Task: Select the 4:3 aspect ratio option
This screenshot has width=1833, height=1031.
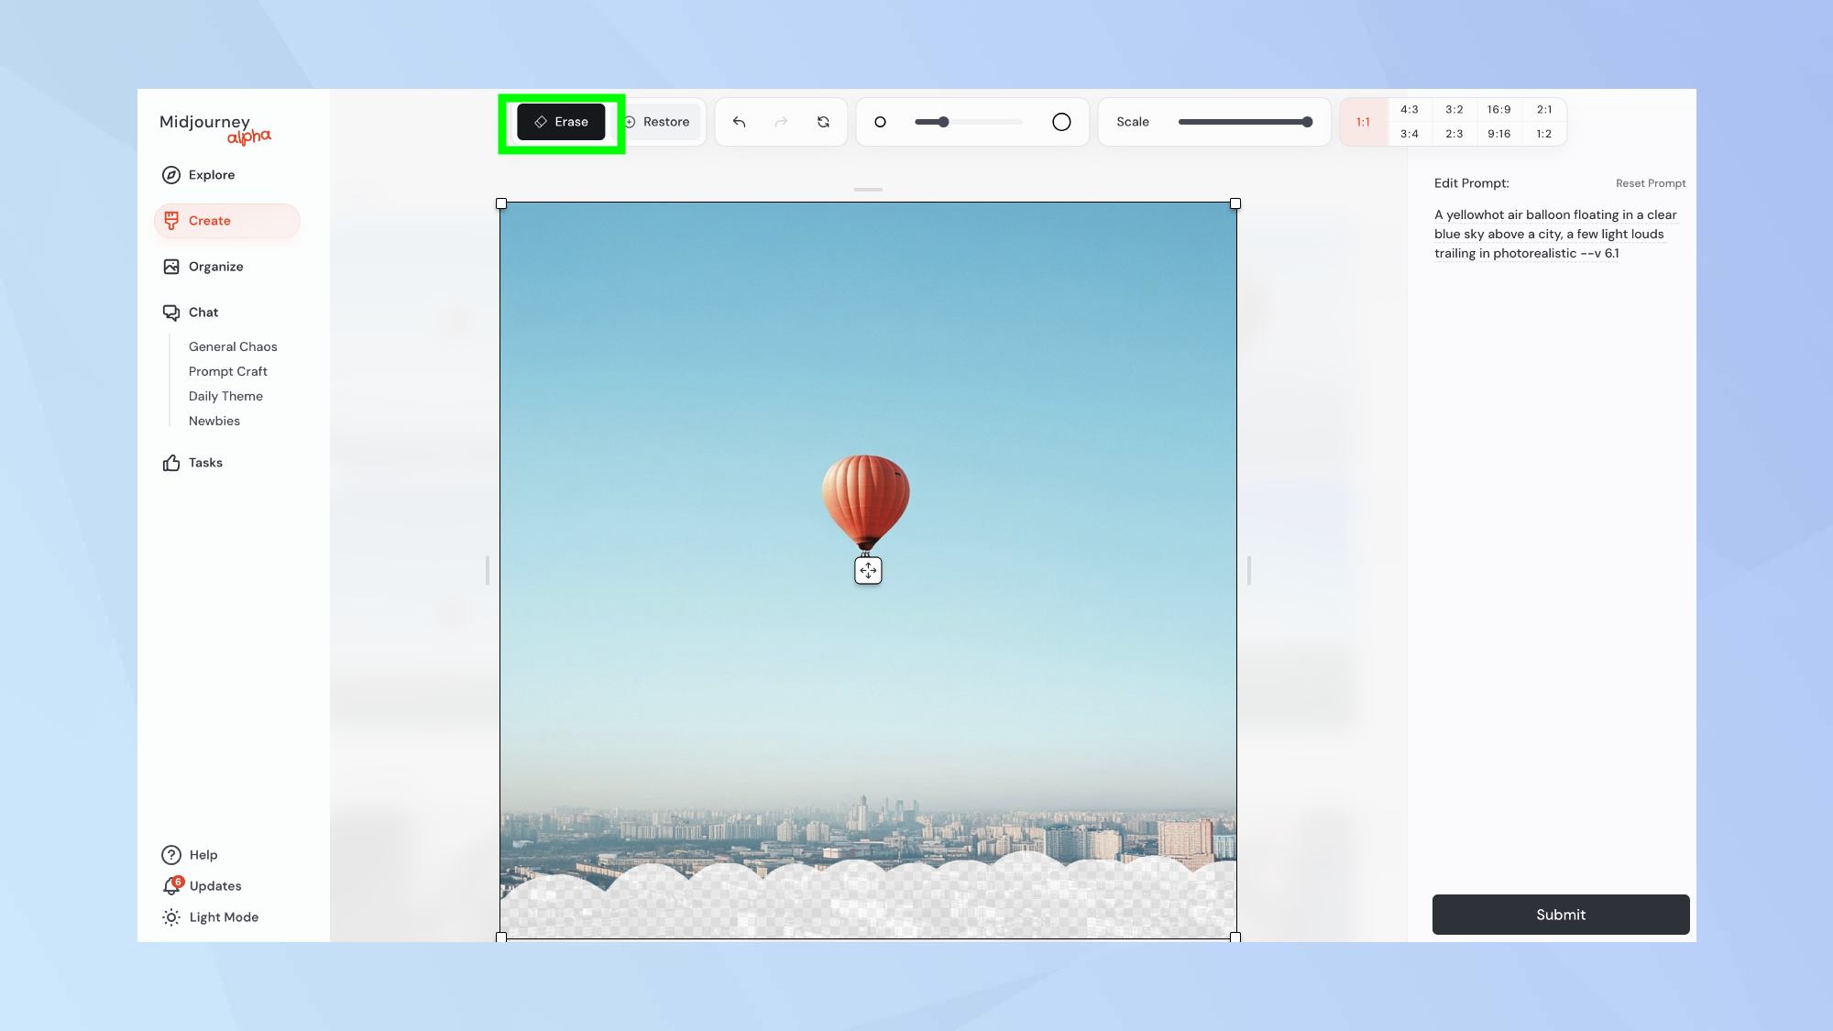Action: click(x=1409, y=110)
